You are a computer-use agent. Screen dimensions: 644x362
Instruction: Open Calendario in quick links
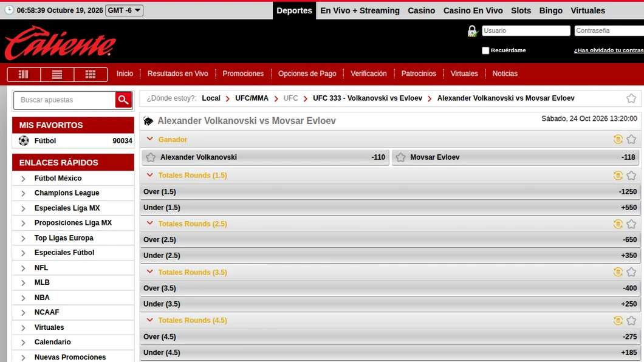(x=53, y=342)
